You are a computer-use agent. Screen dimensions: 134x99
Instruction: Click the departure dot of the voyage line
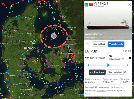pyautogui.click(x=88, y=65)
